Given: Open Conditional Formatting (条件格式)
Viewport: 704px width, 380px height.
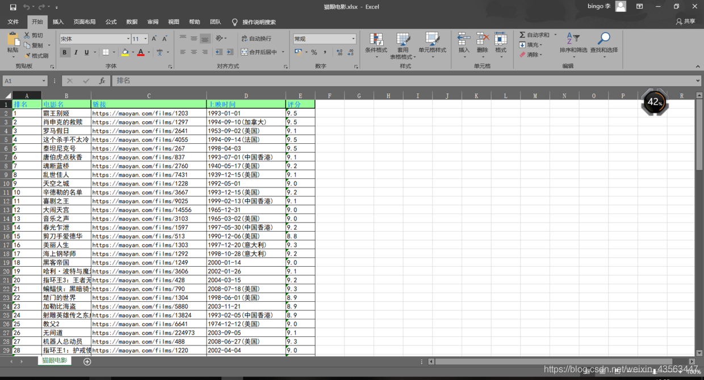Looking at the screenshot, I should pos(376,46).
